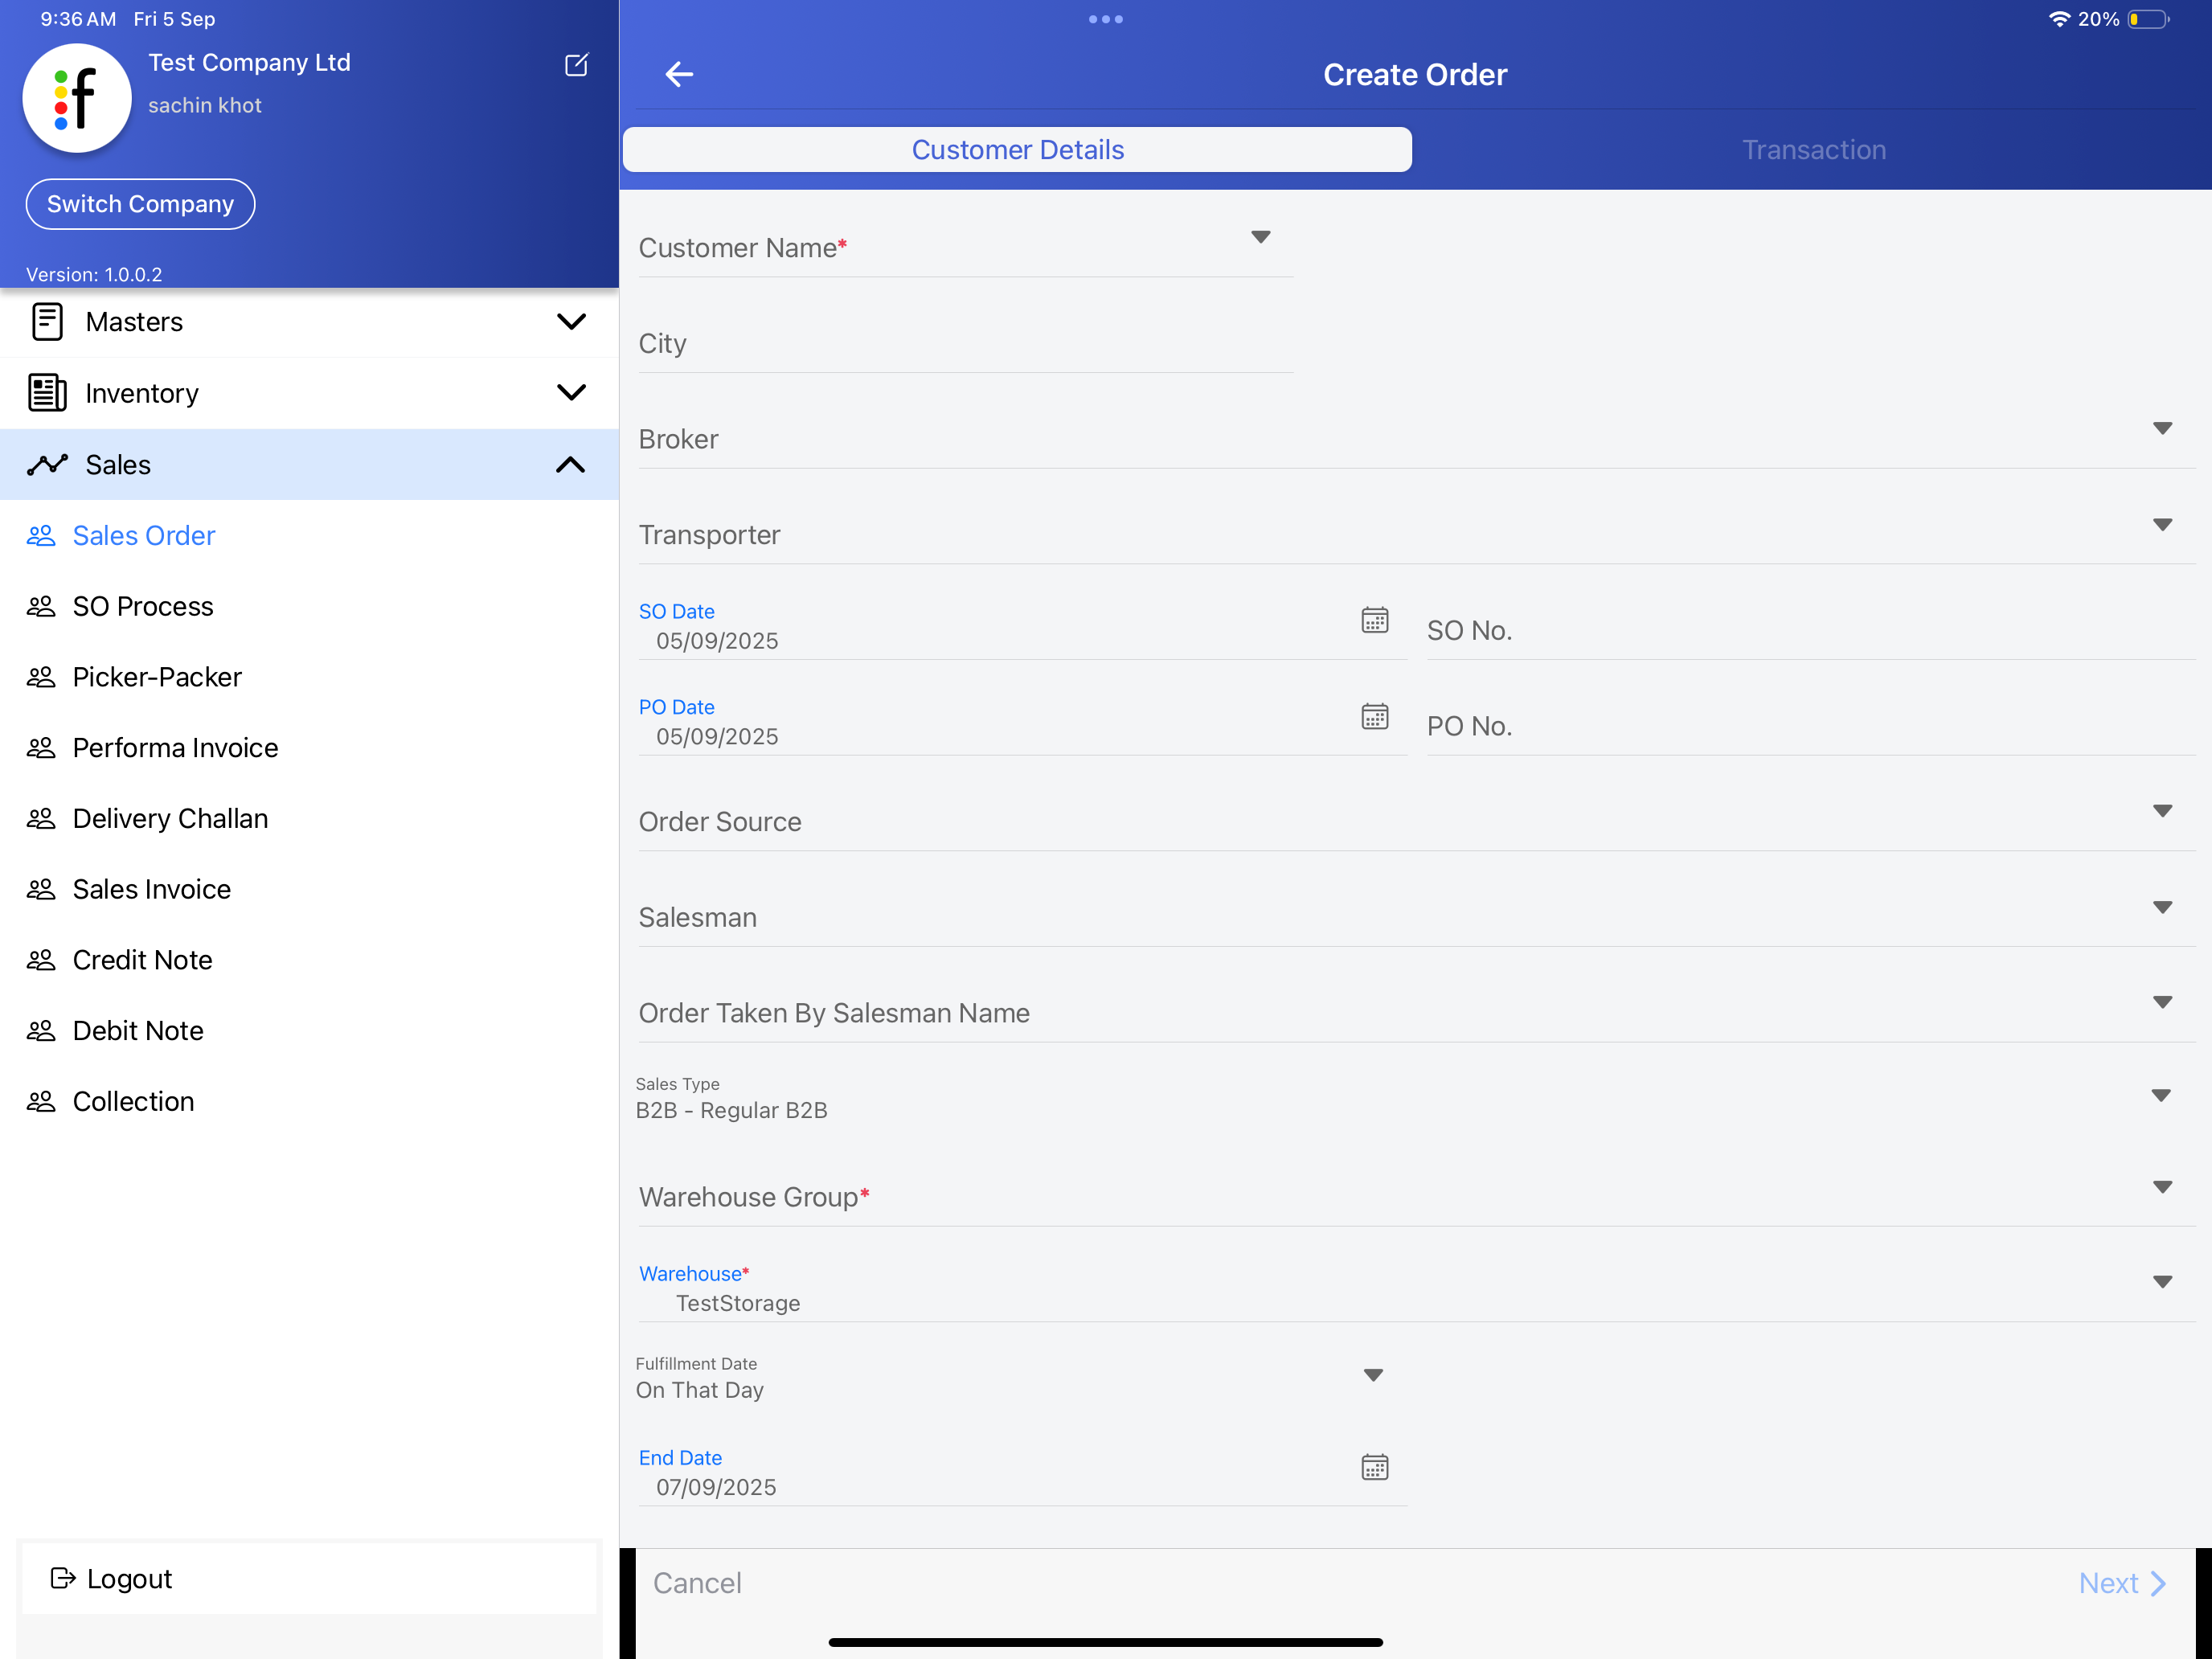Open Sales Invoice menu item
This screenshot has width=2212, height=1659.
pyautogui.click(x=309, y=889)
